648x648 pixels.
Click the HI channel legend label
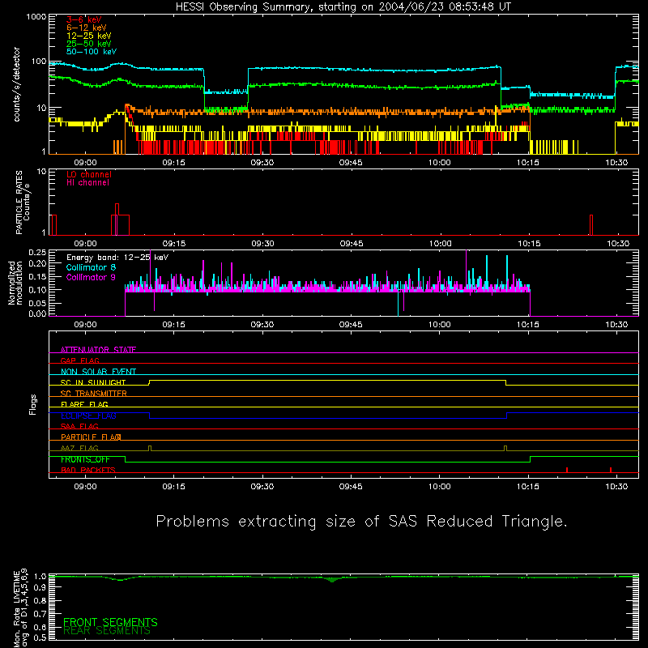[87, 183]
